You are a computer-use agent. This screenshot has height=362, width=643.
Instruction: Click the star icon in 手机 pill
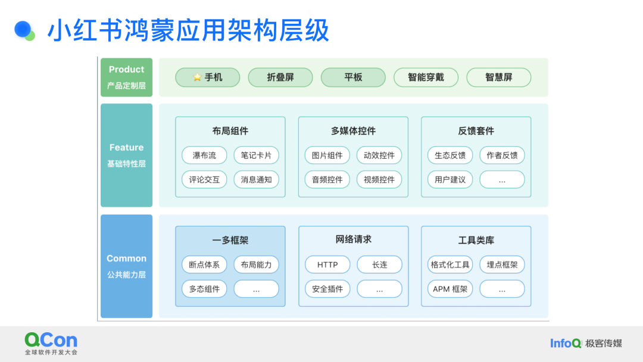click(x=197, y=77)
